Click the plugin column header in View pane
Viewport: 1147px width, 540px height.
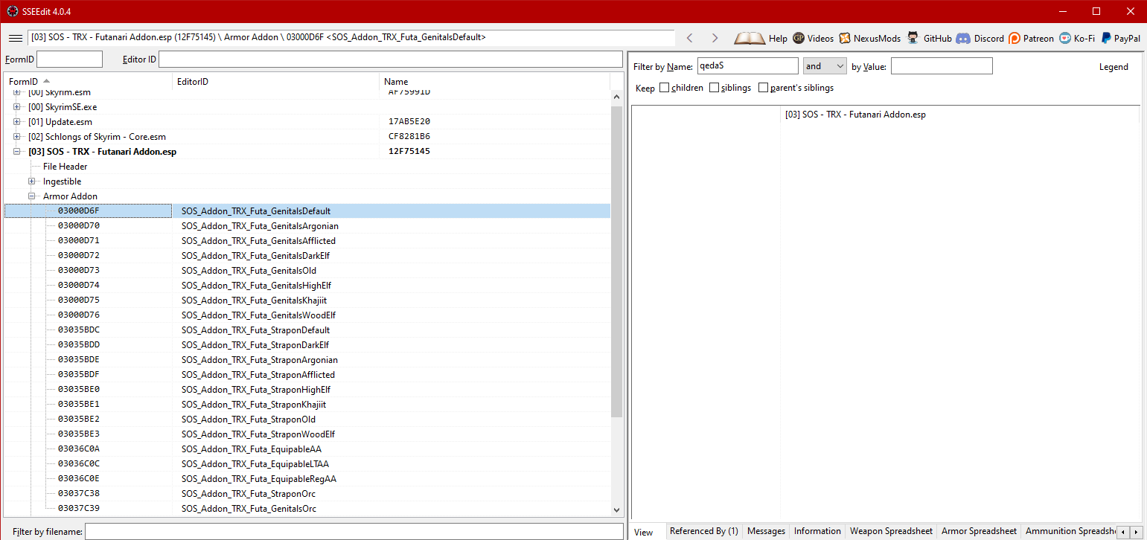point(959,115)
